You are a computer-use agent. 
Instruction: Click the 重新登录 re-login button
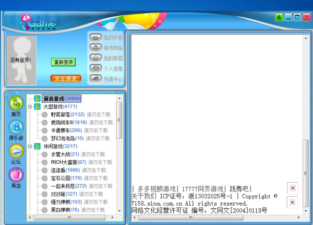click(64, 62)
